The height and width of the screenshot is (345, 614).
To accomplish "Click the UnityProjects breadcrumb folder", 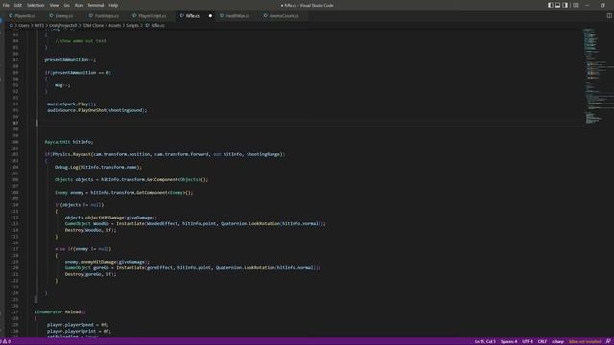I will (x=63, y=26).
